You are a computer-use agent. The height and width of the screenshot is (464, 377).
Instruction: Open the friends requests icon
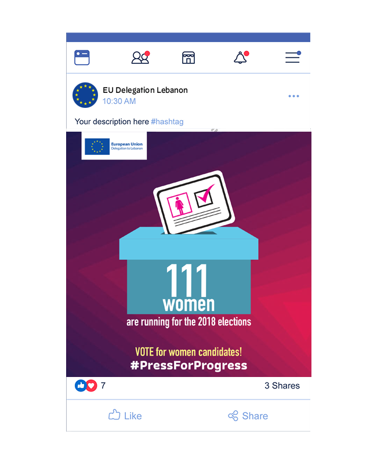pyautogui.click(x=140, y=57)
